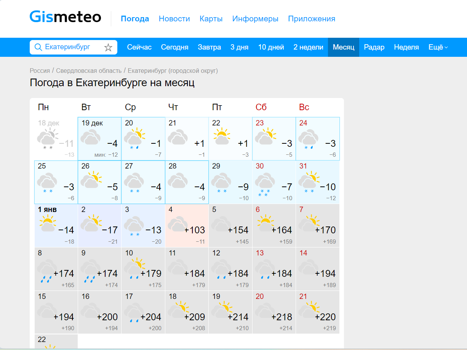Switch to the 10 дней tab

click(271, 47)
